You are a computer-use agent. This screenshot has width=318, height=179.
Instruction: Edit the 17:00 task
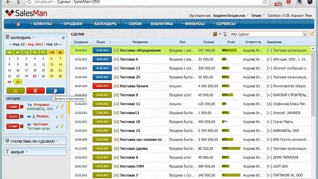point(62,126)
